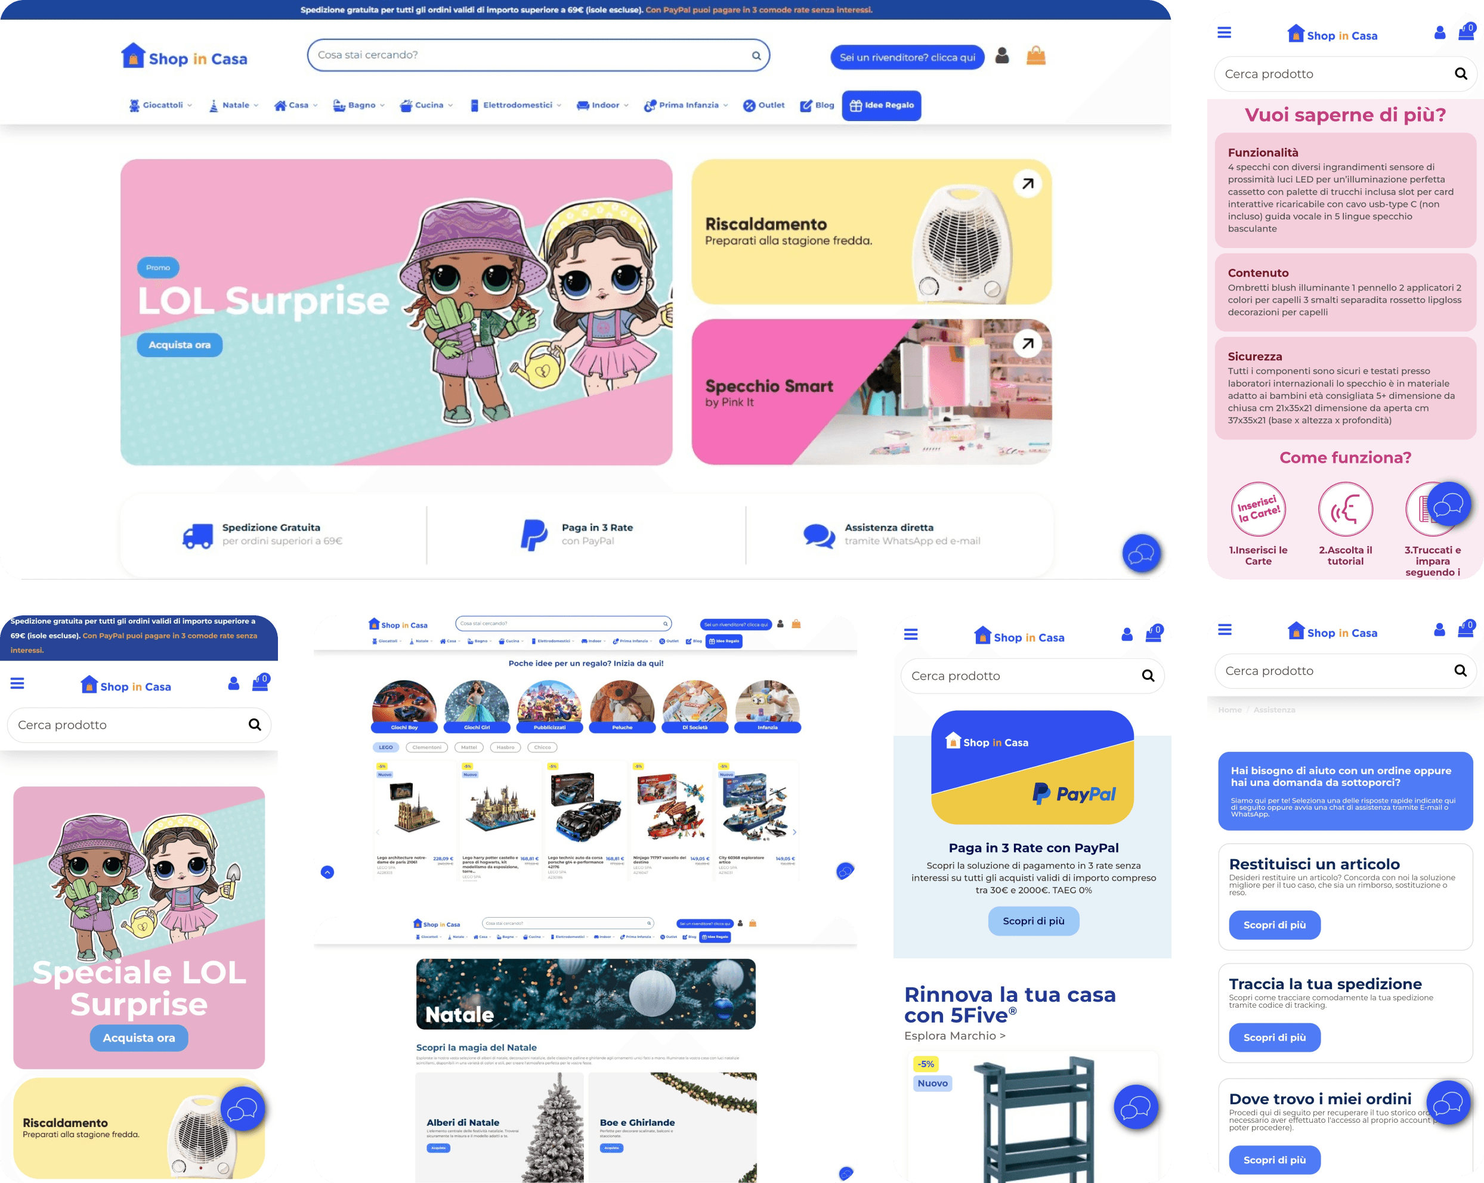This screenshot has height=1183, width=1484.
Task: Select the Mattel brand tab
Action: (x=469, y=747)
